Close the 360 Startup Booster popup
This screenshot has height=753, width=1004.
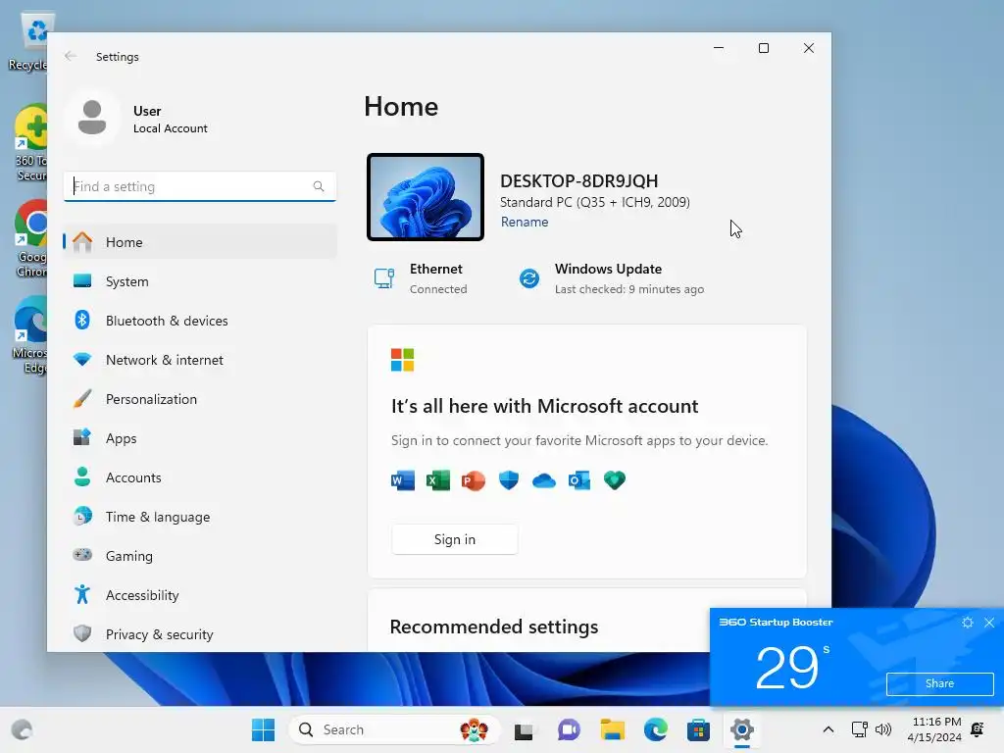pyautogui.click(x=989, y=623)
